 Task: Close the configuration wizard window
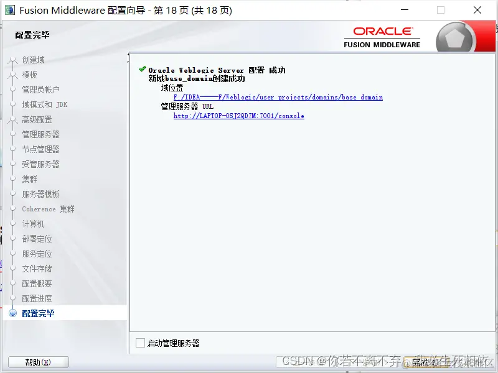(477, 10)
